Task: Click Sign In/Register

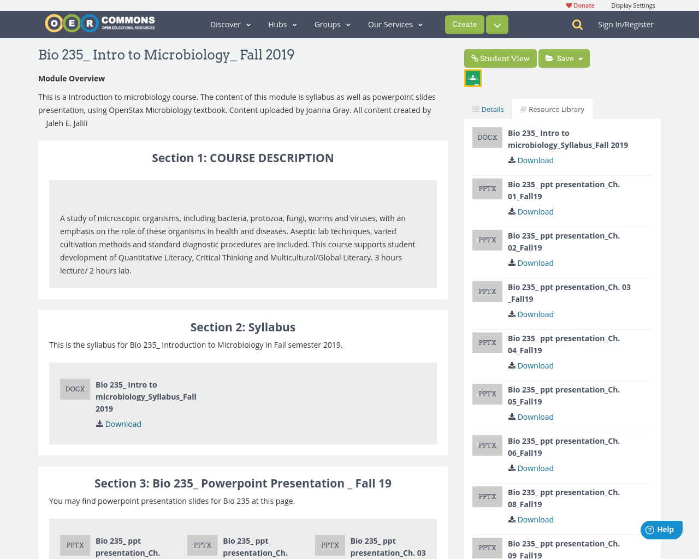Action: [625, 23]
